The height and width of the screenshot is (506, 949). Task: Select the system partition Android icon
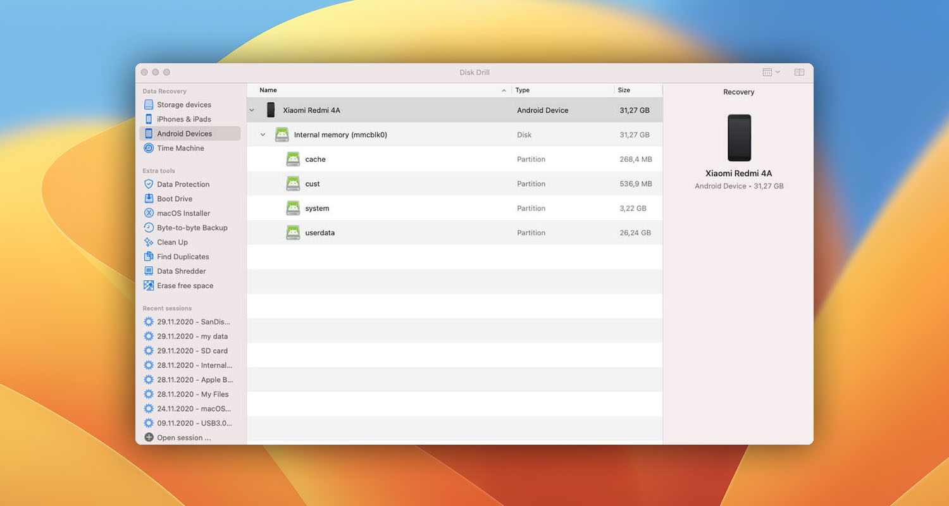click(293, 208)
